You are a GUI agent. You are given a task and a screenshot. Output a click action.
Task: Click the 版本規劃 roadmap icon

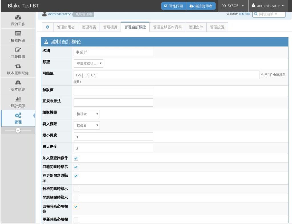tap(18, 82)
